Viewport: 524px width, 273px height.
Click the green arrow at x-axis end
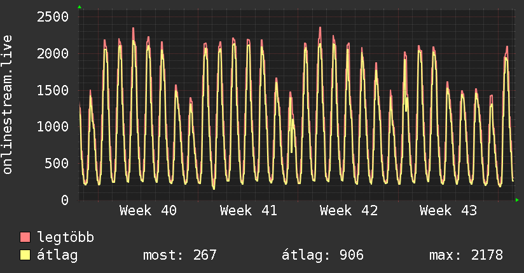[517, 200]
